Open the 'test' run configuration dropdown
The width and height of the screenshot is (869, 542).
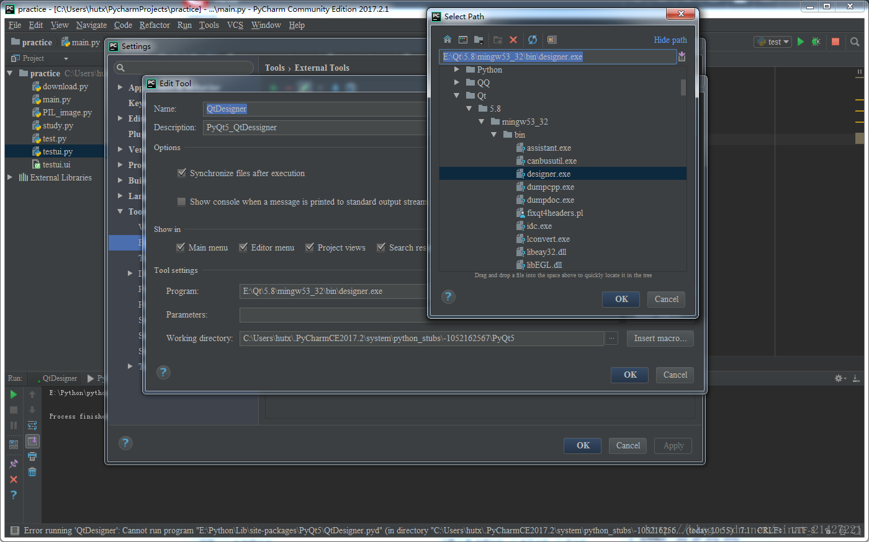773,42
